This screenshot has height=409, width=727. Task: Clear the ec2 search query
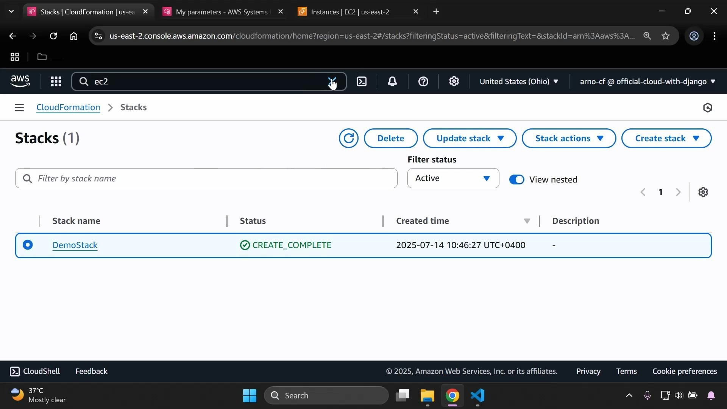(x=332, y=81)
